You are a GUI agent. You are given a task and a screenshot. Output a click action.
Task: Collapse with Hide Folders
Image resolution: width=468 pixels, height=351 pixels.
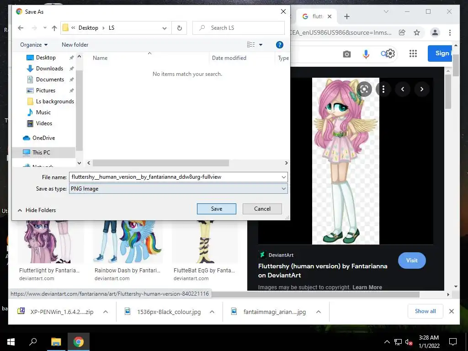tap(37, 210)
